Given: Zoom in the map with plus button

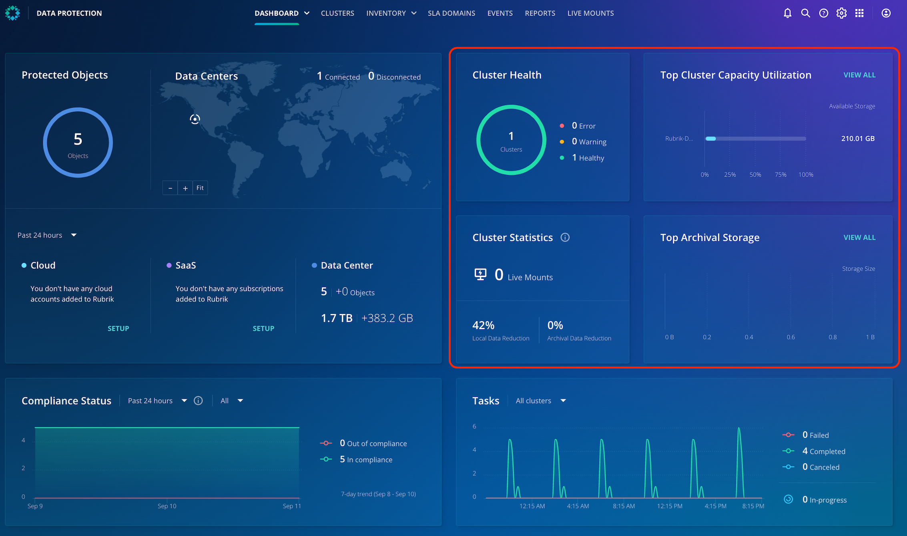Looking at the screenshot, I should 185,188.
